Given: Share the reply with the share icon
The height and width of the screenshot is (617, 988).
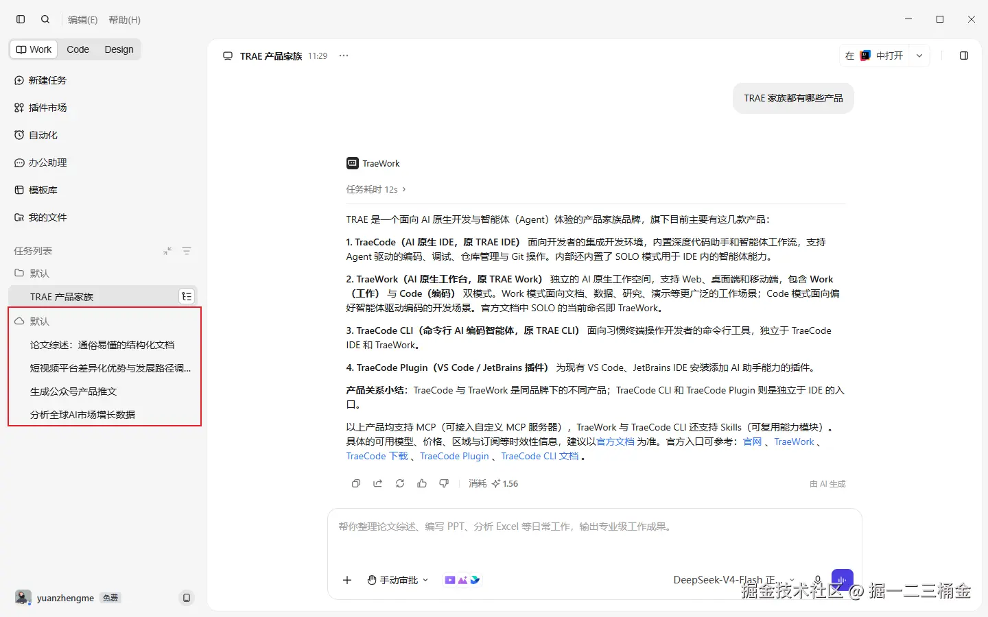Looking at the screenshot, I should [378, 483].
